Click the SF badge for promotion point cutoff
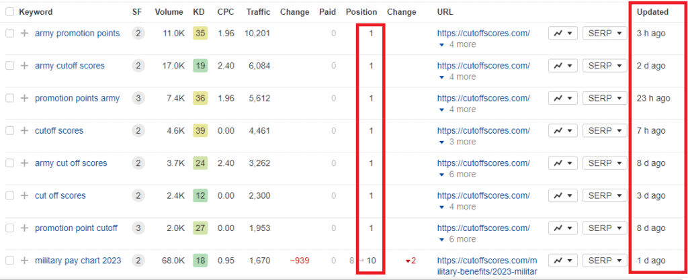Image resolution: width=688 pixels, height=280 pixels. pyautogui.click(x=138, y=228)
